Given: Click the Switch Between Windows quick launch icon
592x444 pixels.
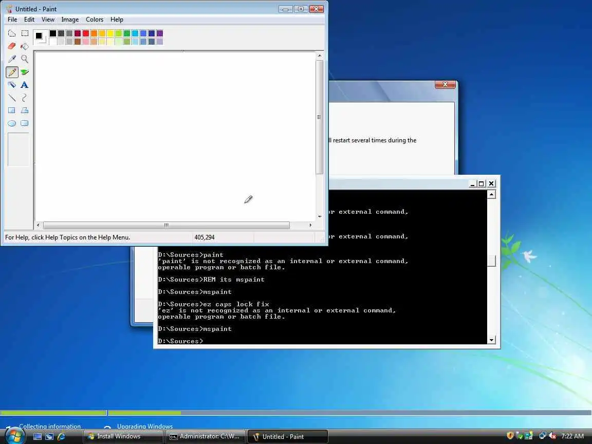Looking at the screenshot, I should (49, 436).
